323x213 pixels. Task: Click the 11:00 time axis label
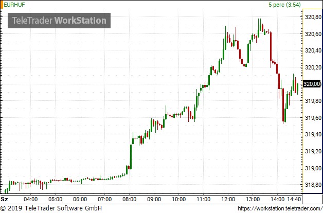204,199
